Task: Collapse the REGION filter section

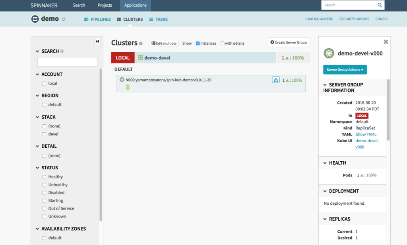Action: point(37,96)
